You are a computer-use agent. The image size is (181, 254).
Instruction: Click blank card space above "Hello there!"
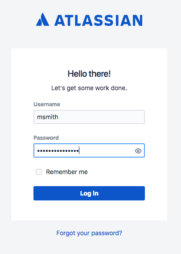pyautogui.click(x=89, y=58)
